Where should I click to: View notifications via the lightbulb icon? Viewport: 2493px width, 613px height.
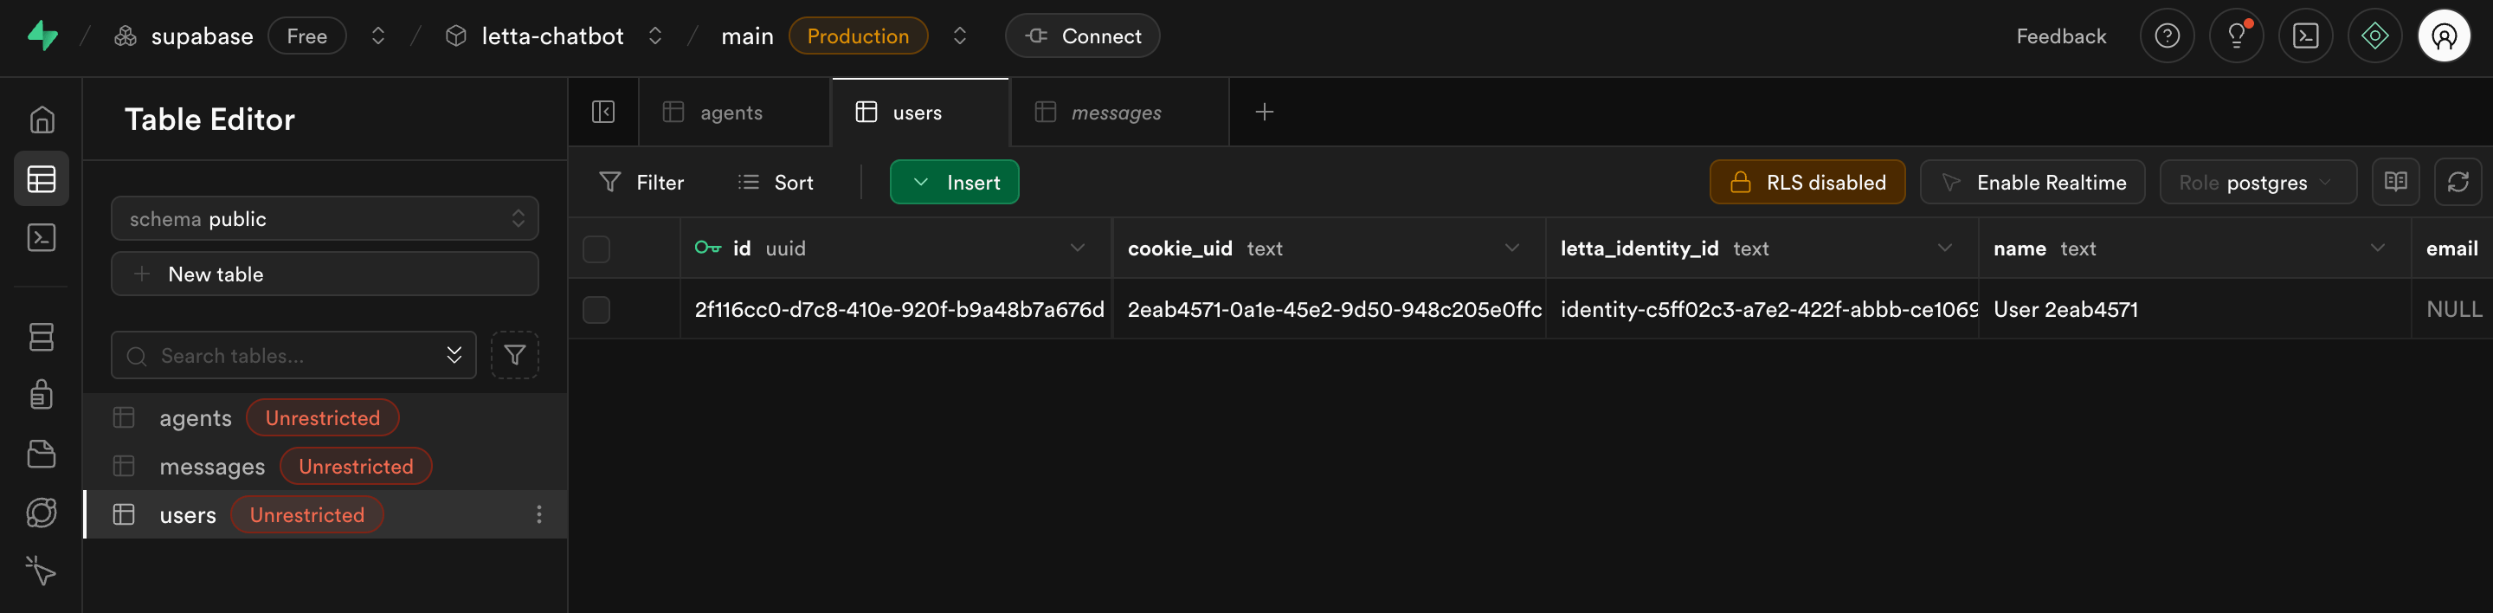click(2237, 35)
